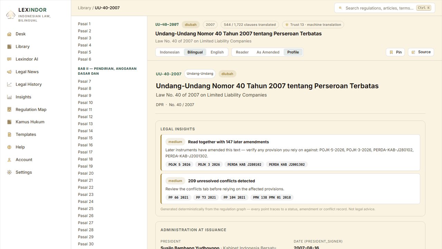The width and height of the screenshot is (442, 249).
Task: Open Library via its sidebar icon
Action: 9,47
